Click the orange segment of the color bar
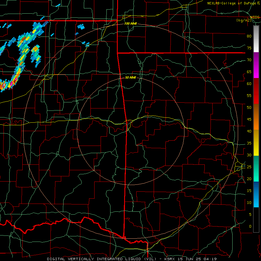The image size is (261, 261). click(x=256, y=117)
